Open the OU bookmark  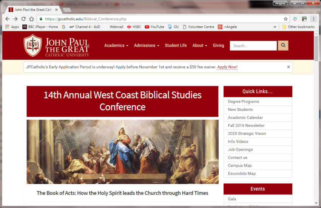(x=173, y=27)
